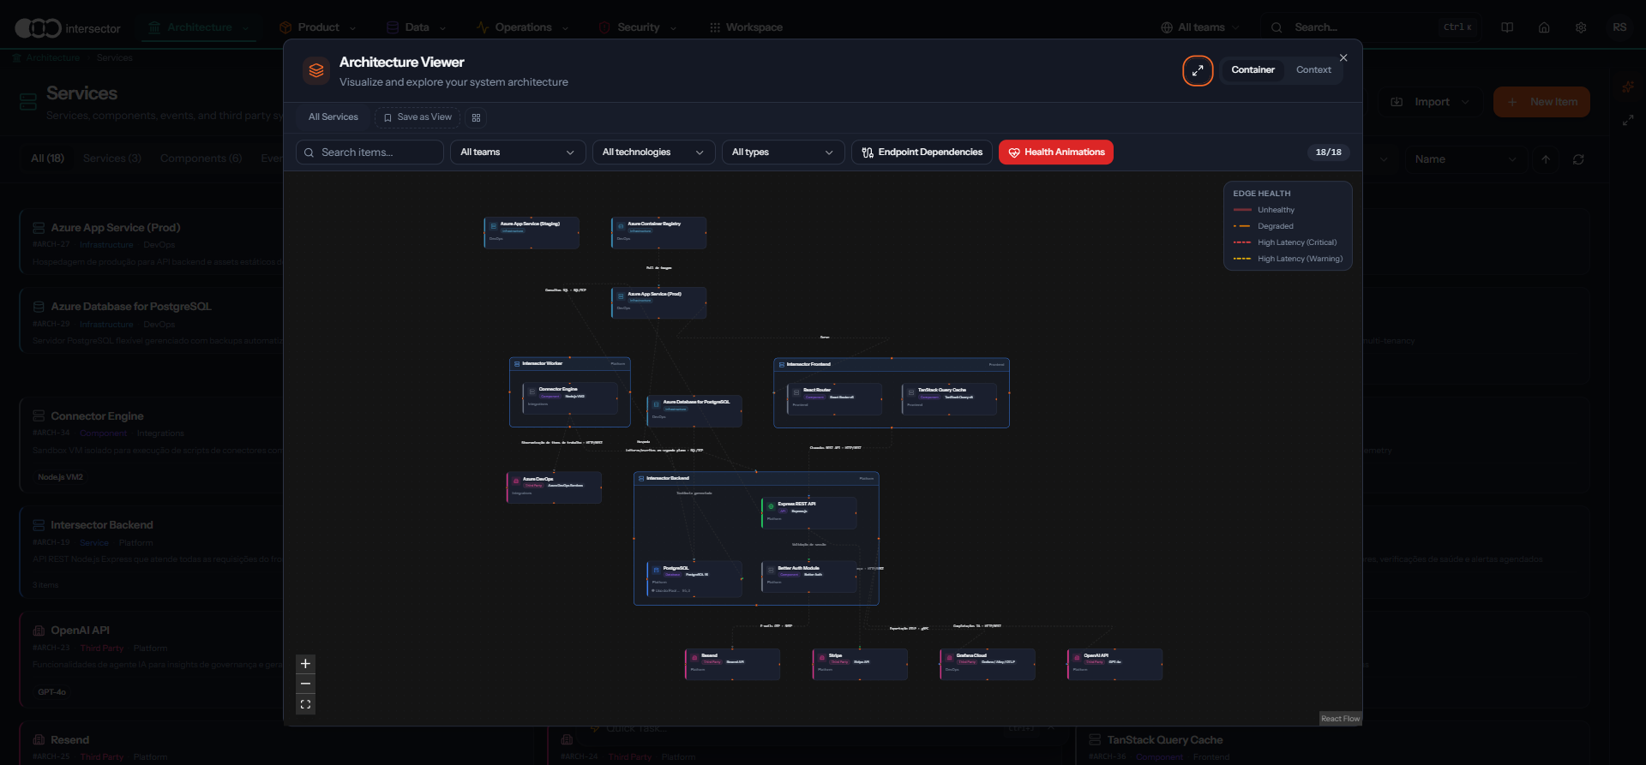Click the Intersector Worker group header

pyautogui.click(x=570, y=363)
